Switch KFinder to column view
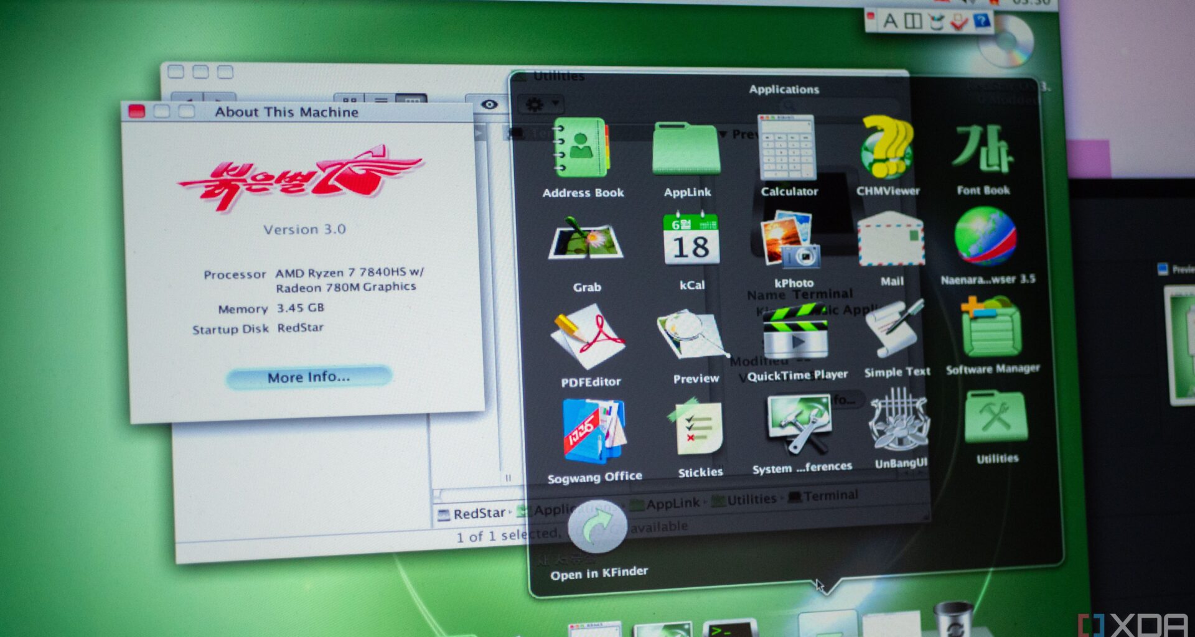 coord(412,100)
